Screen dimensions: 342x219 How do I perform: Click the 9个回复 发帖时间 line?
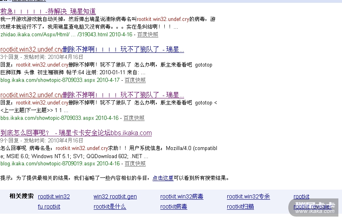coord(42,140)
